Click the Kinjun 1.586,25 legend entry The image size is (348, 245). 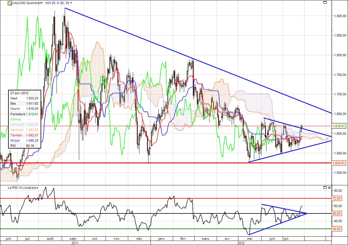23,140
